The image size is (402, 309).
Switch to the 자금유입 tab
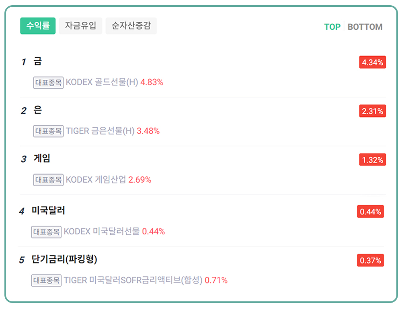point(80,26)
